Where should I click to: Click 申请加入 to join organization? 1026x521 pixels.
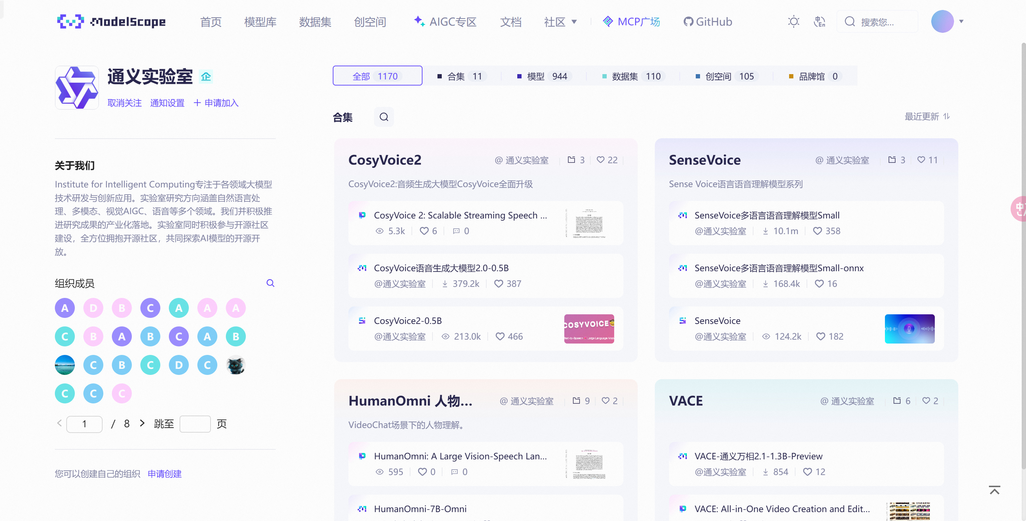(216, 103)
